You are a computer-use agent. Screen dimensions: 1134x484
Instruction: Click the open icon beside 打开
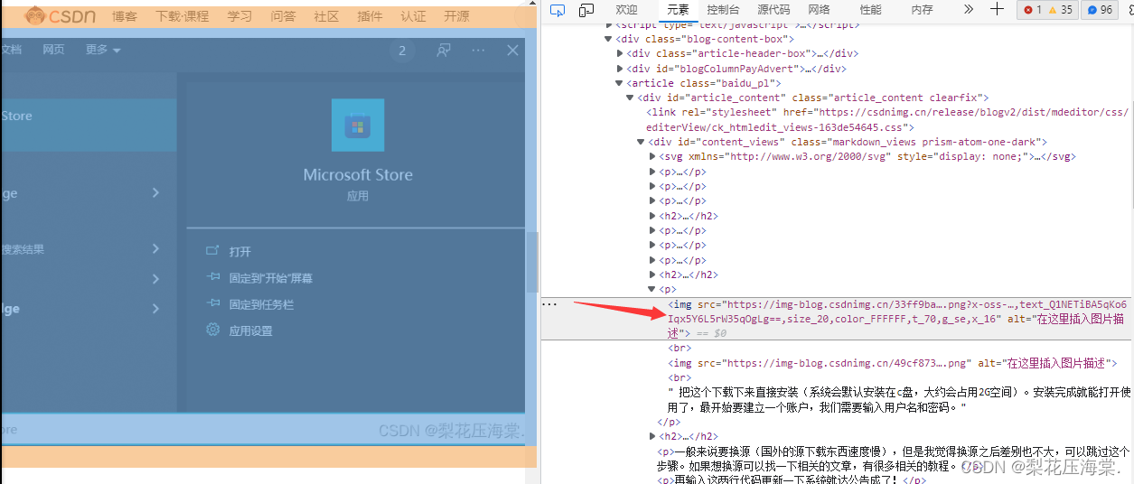213,251
